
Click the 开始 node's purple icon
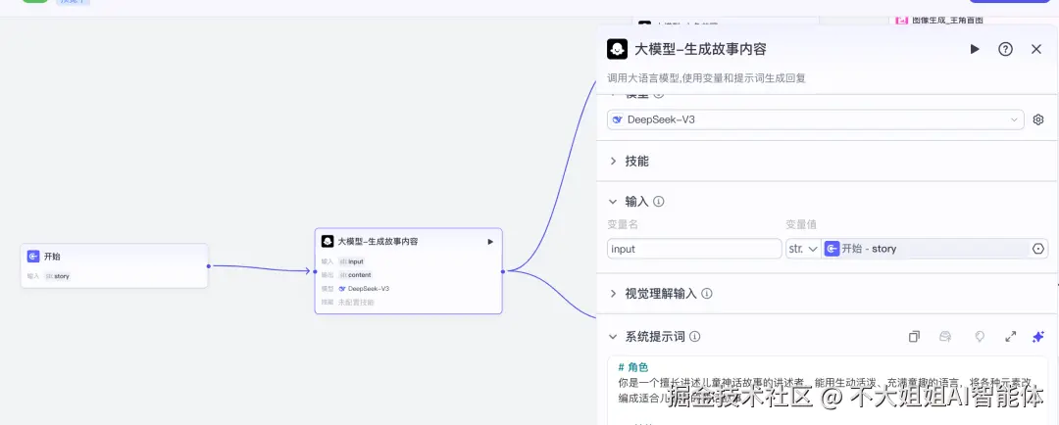click(x=33, y=257)
